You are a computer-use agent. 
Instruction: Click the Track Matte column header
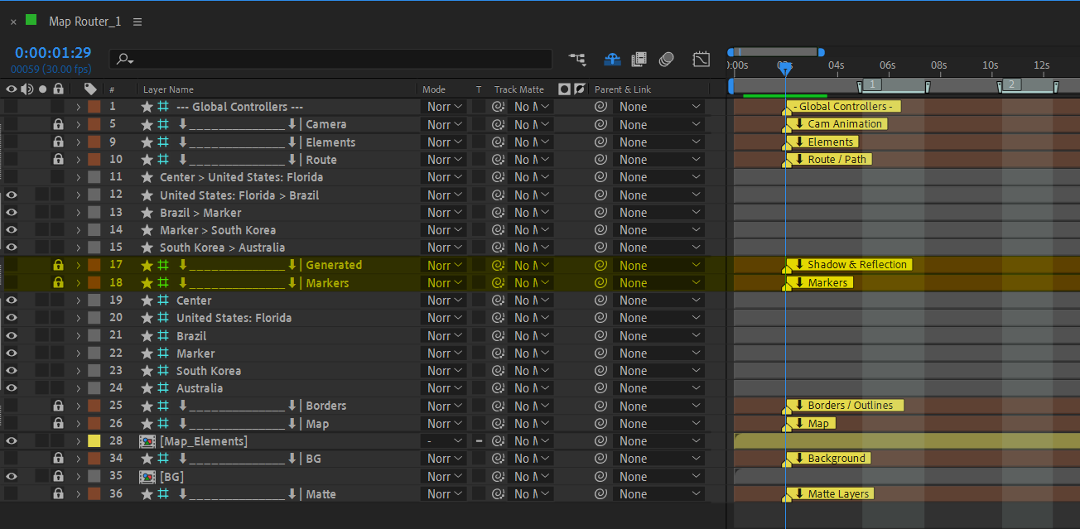tap(519, 89)
